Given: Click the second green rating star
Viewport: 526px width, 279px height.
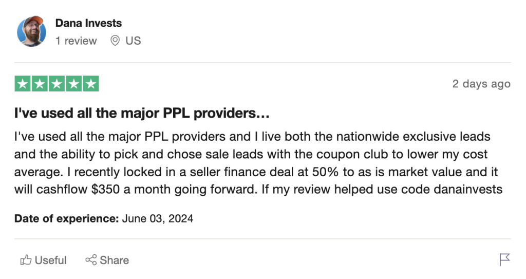Looking at the screenshot, I should [x=40, y=84].
